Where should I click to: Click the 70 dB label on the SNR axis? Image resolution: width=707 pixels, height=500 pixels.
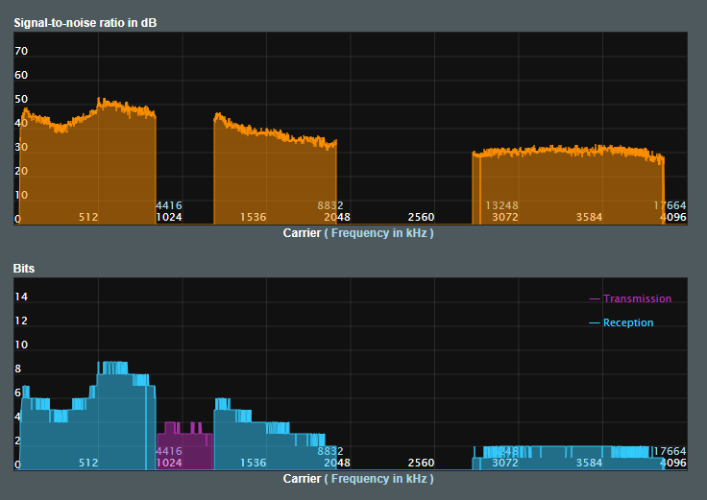tap(21, 51)
